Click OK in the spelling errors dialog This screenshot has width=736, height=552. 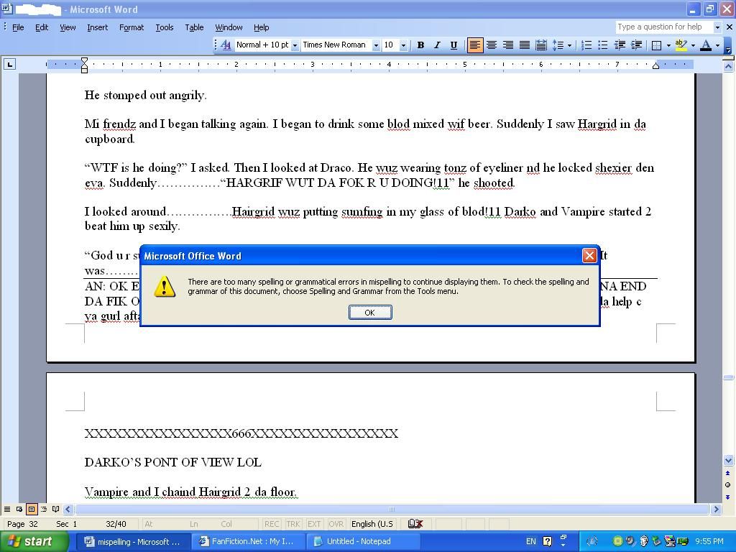[x=369, y=313]
